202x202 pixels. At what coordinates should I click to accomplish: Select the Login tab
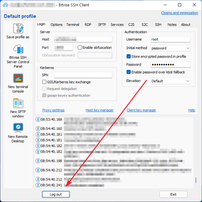41,24
